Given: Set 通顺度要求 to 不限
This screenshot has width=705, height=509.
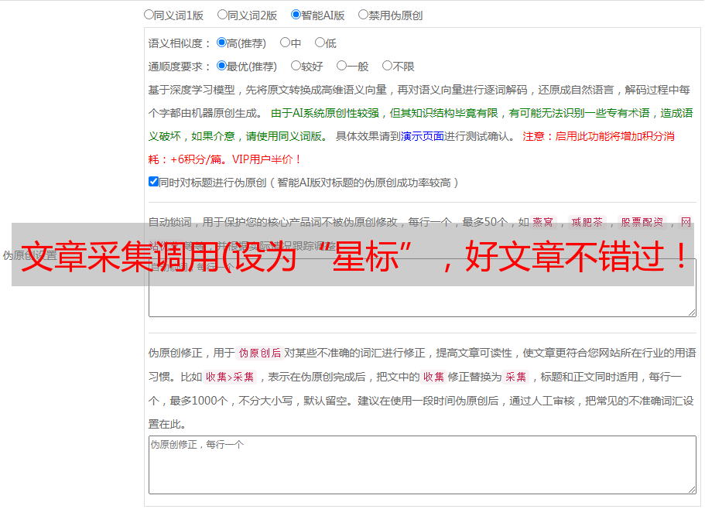Looking at the screenshot, I should [387, 66].
